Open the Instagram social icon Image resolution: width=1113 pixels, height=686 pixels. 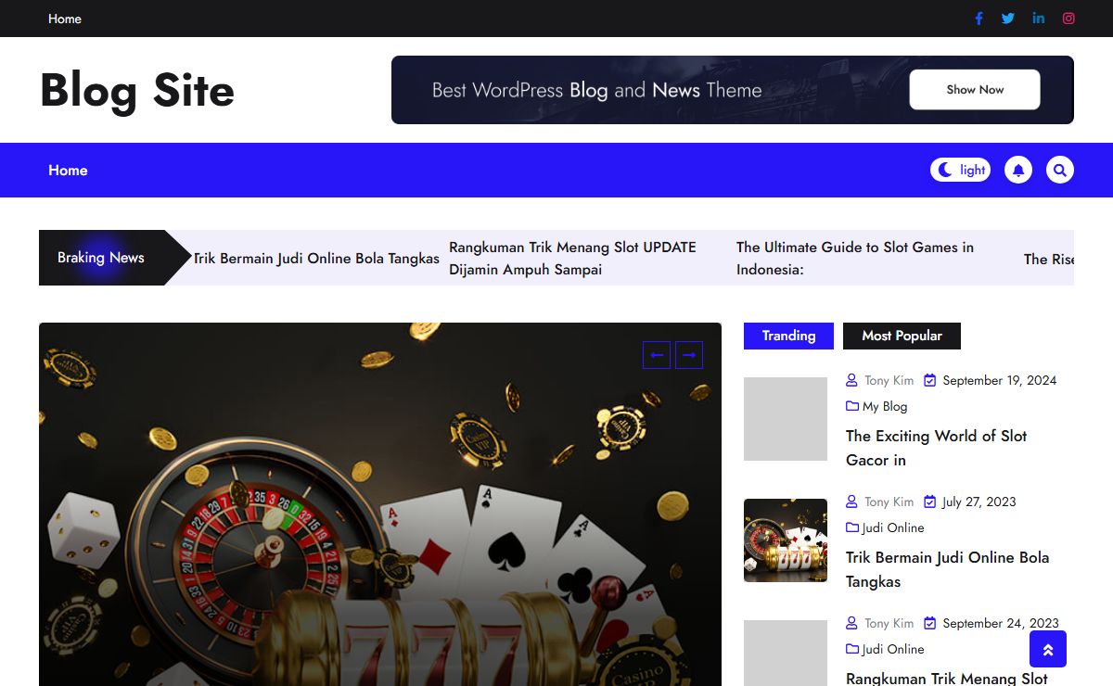point(1068,19)
